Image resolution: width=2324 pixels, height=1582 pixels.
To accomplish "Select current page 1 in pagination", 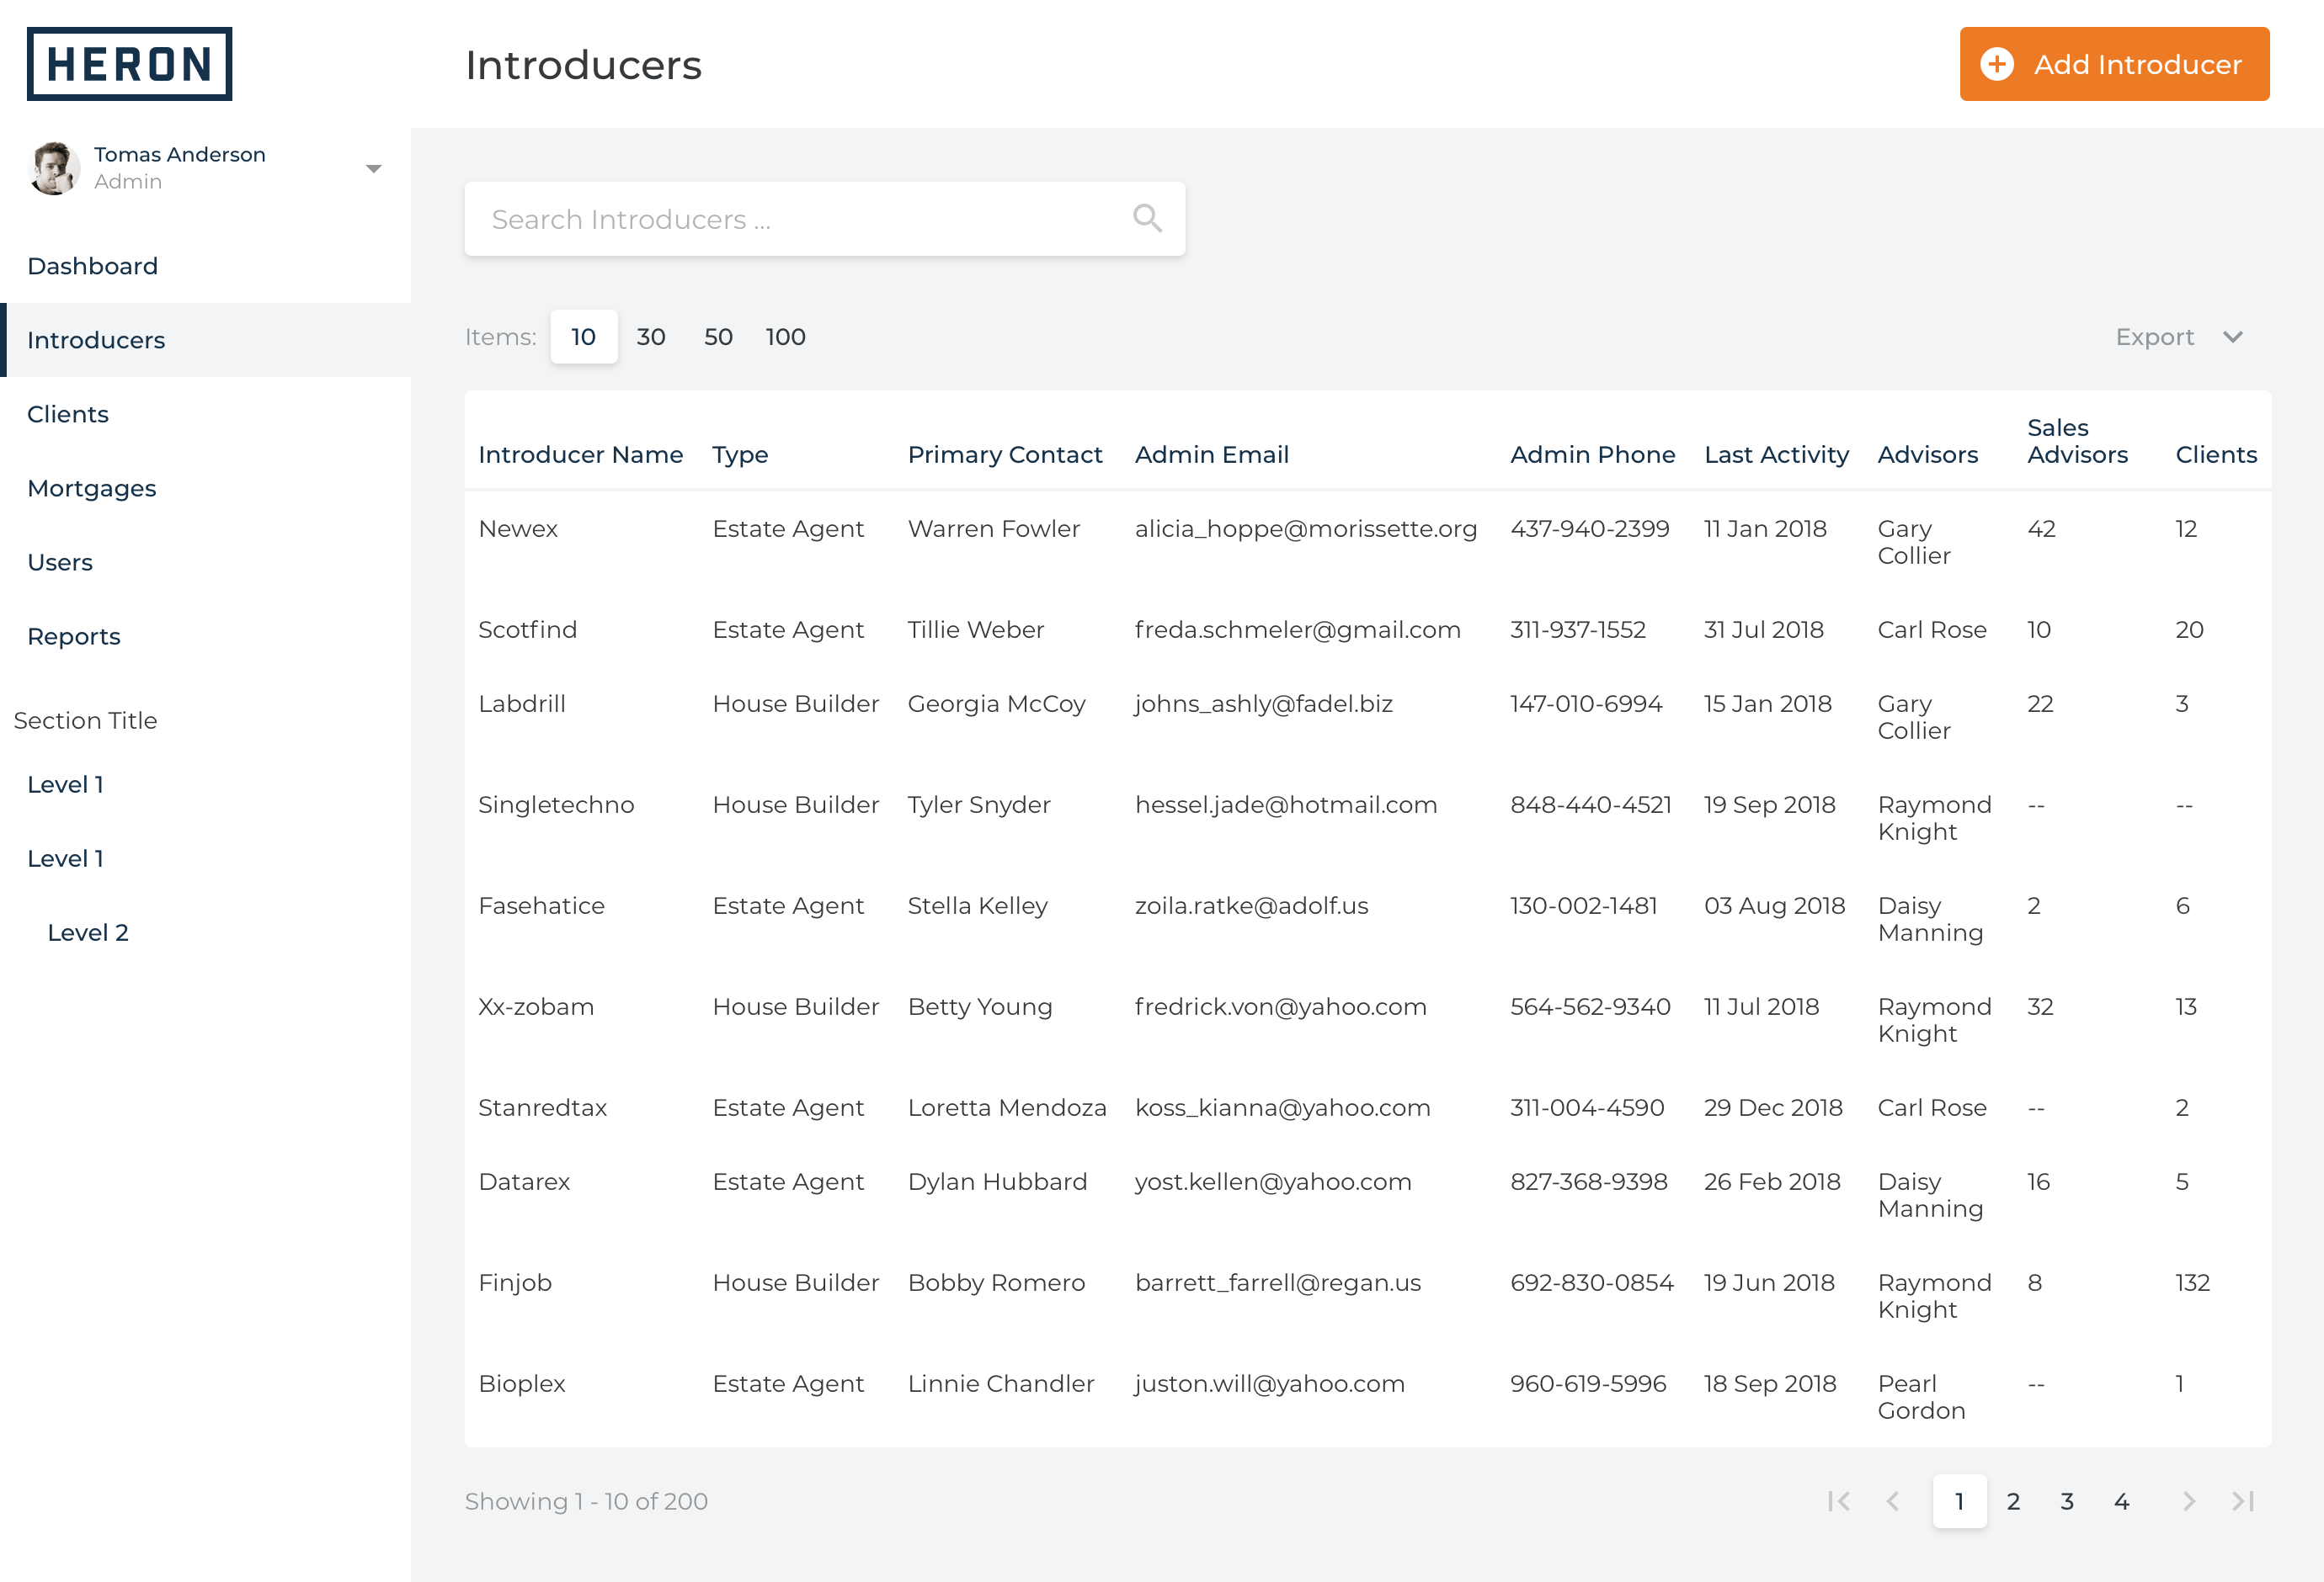I will [1959, 1500].
